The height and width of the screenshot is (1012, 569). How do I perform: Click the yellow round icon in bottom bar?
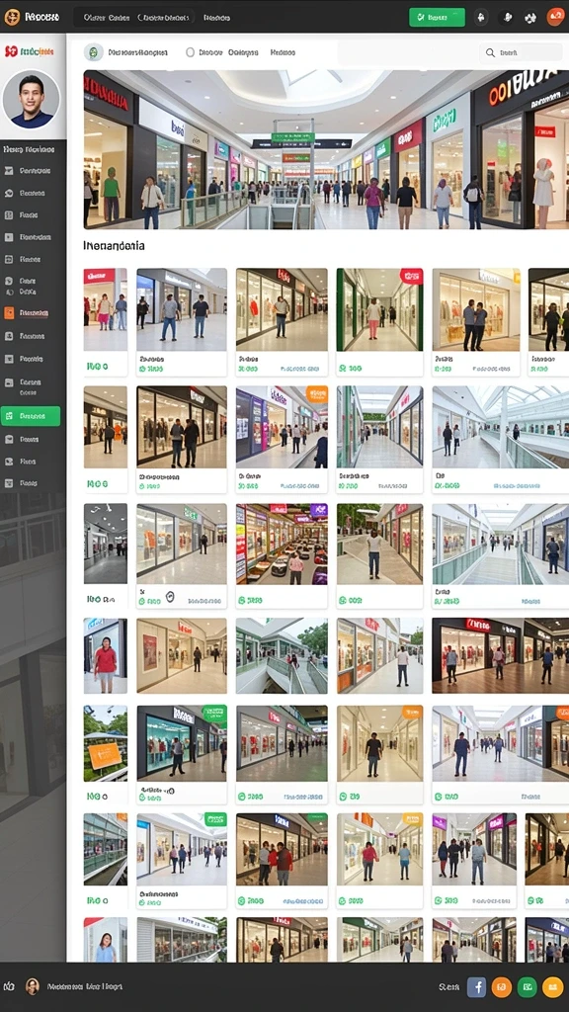[552, 987]
